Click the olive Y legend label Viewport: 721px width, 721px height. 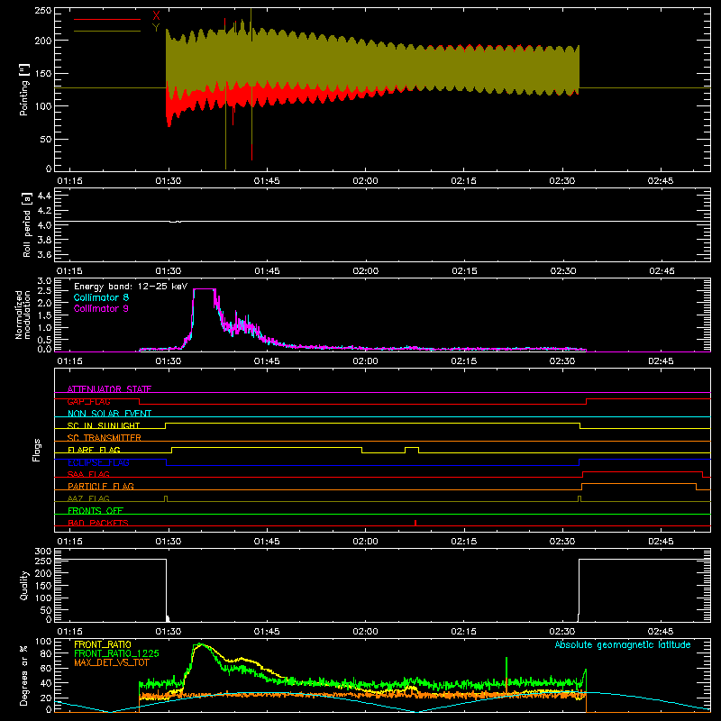(156, 28)
